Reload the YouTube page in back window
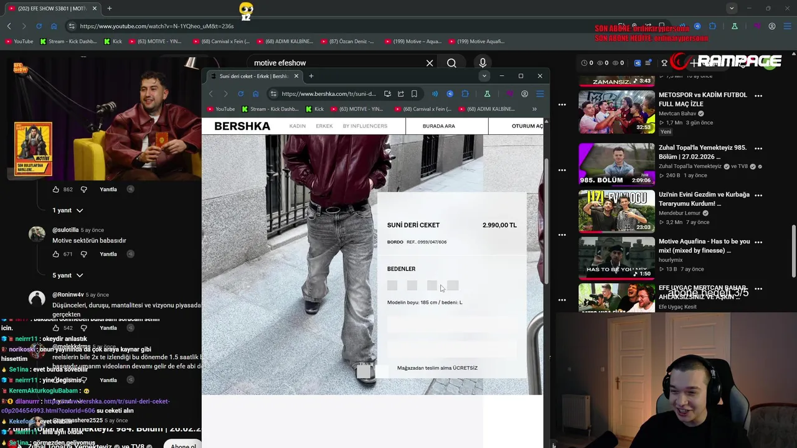The image size is (797, 448). tap(39, 26)
